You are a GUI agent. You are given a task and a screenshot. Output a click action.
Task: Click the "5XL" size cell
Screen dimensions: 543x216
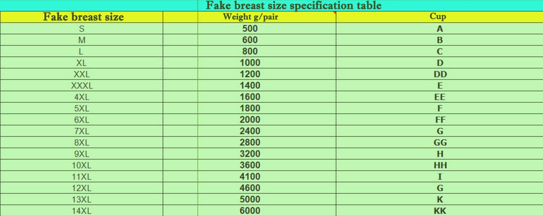(81, 108)
